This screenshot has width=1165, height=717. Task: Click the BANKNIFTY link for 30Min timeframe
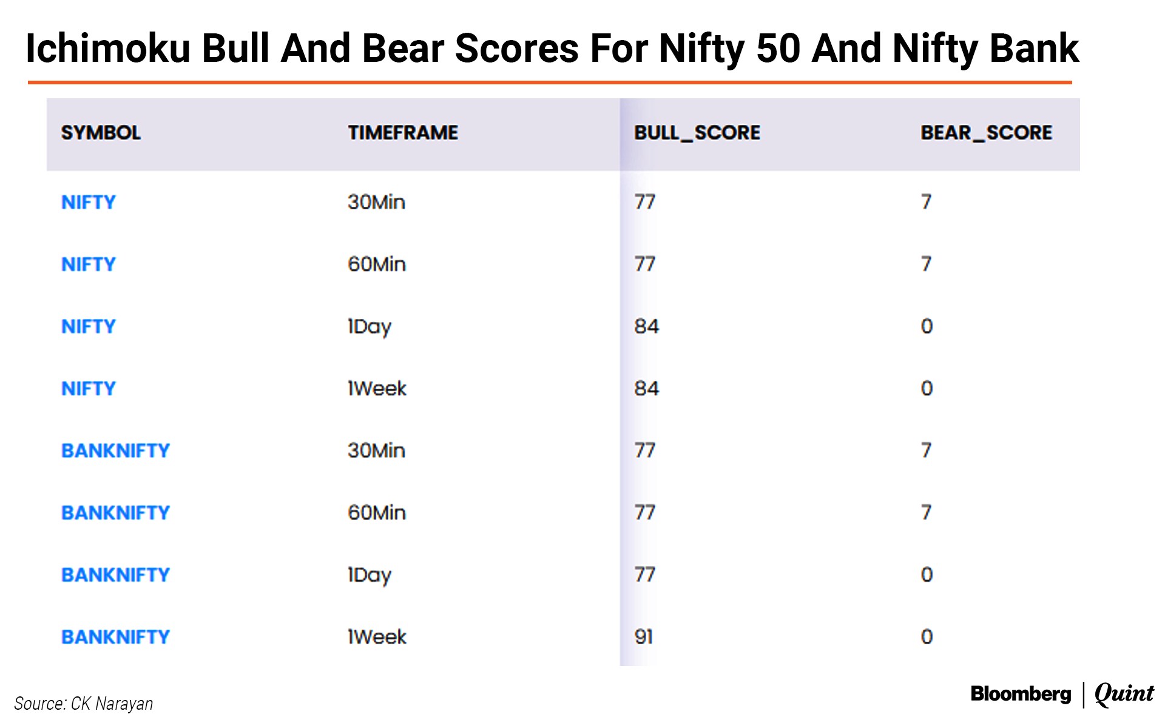115,451
